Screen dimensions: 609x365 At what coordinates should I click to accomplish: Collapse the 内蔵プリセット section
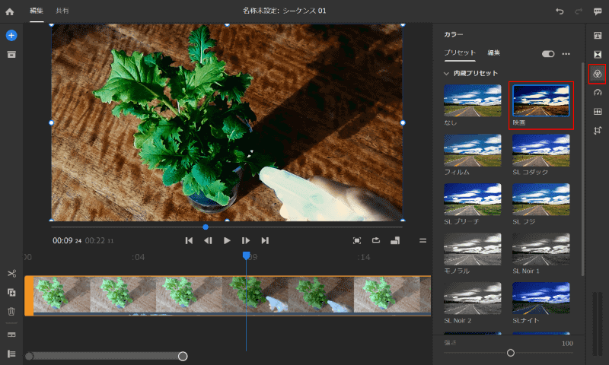pos(447,73)
